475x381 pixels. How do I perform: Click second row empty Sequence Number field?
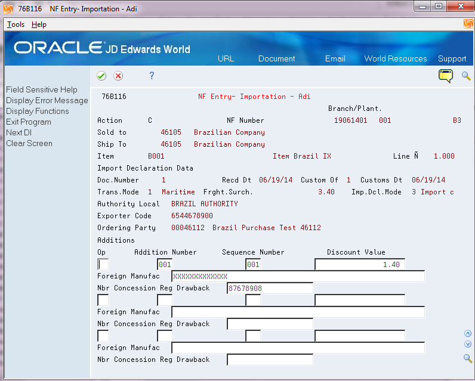[253, 300]
